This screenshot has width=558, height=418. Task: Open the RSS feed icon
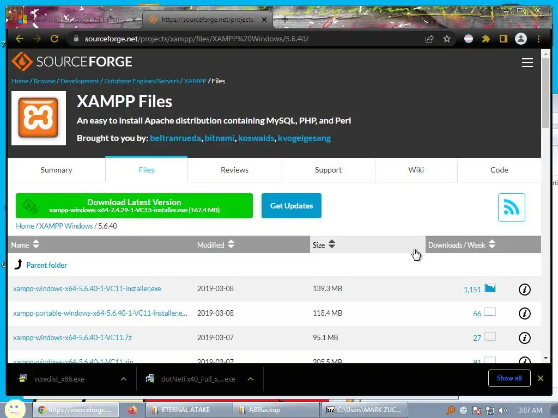511,207
